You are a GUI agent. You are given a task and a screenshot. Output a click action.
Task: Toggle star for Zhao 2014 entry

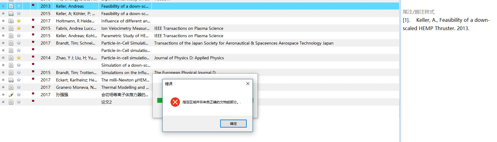(19, 58)
